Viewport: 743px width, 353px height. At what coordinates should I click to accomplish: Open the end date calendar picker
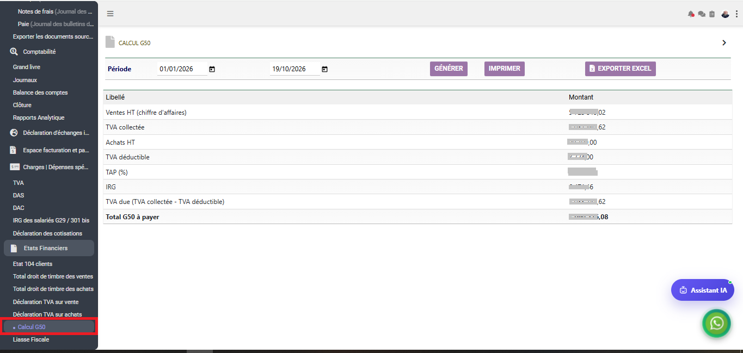pyautogui.click(x=324, y=69)
